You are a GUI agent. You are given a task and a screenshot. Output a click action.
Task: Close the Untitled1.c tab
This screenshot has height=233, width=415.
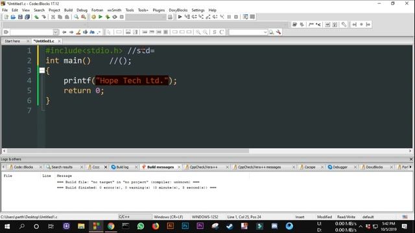point(59,41)
